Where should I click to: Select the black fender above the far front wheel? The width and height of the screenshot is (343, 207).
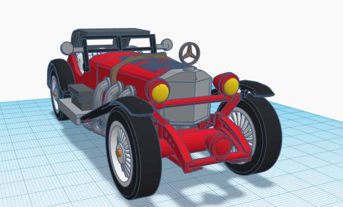256,88
